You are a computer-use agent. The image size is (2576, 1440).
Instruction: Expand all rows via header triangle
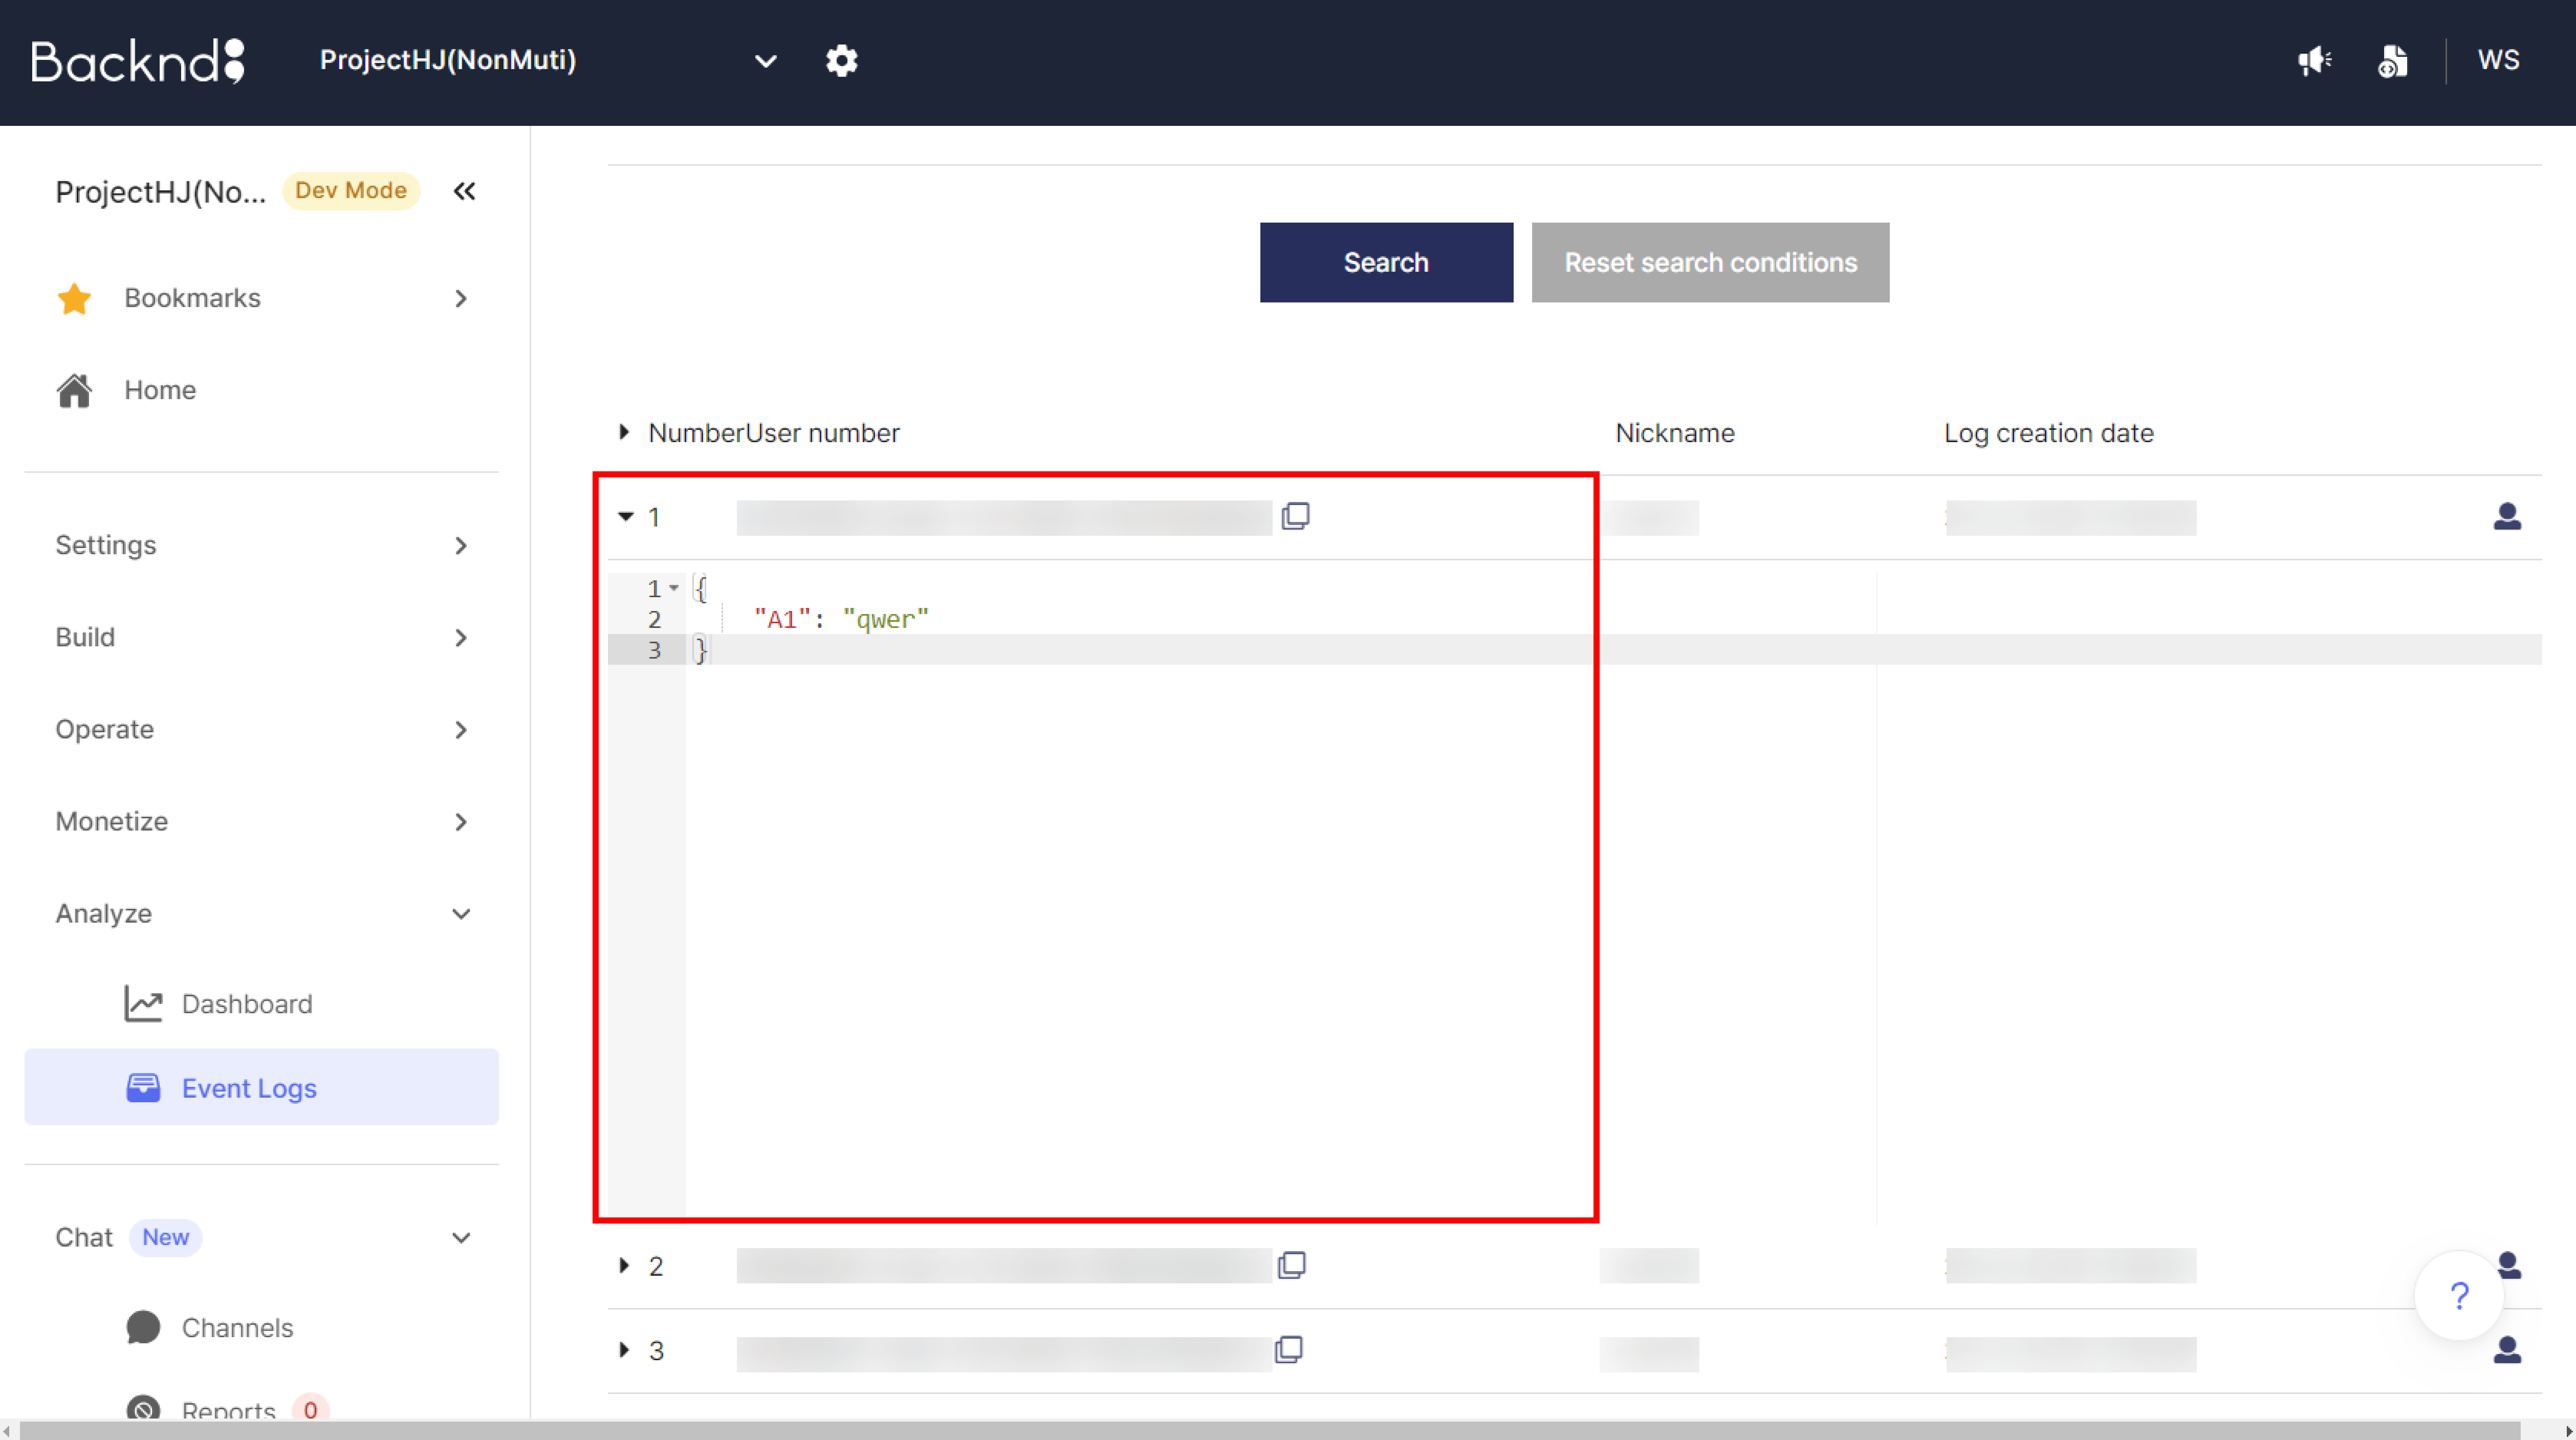624,432
